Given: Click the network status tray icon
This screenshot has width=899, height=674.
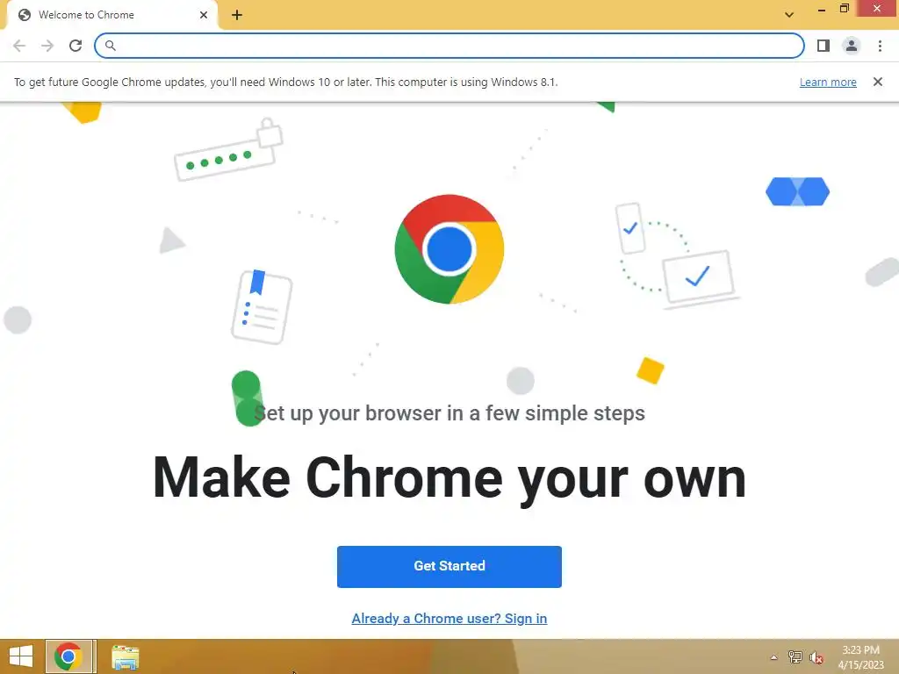Looking at the screenshot, I should coord(795,657).
